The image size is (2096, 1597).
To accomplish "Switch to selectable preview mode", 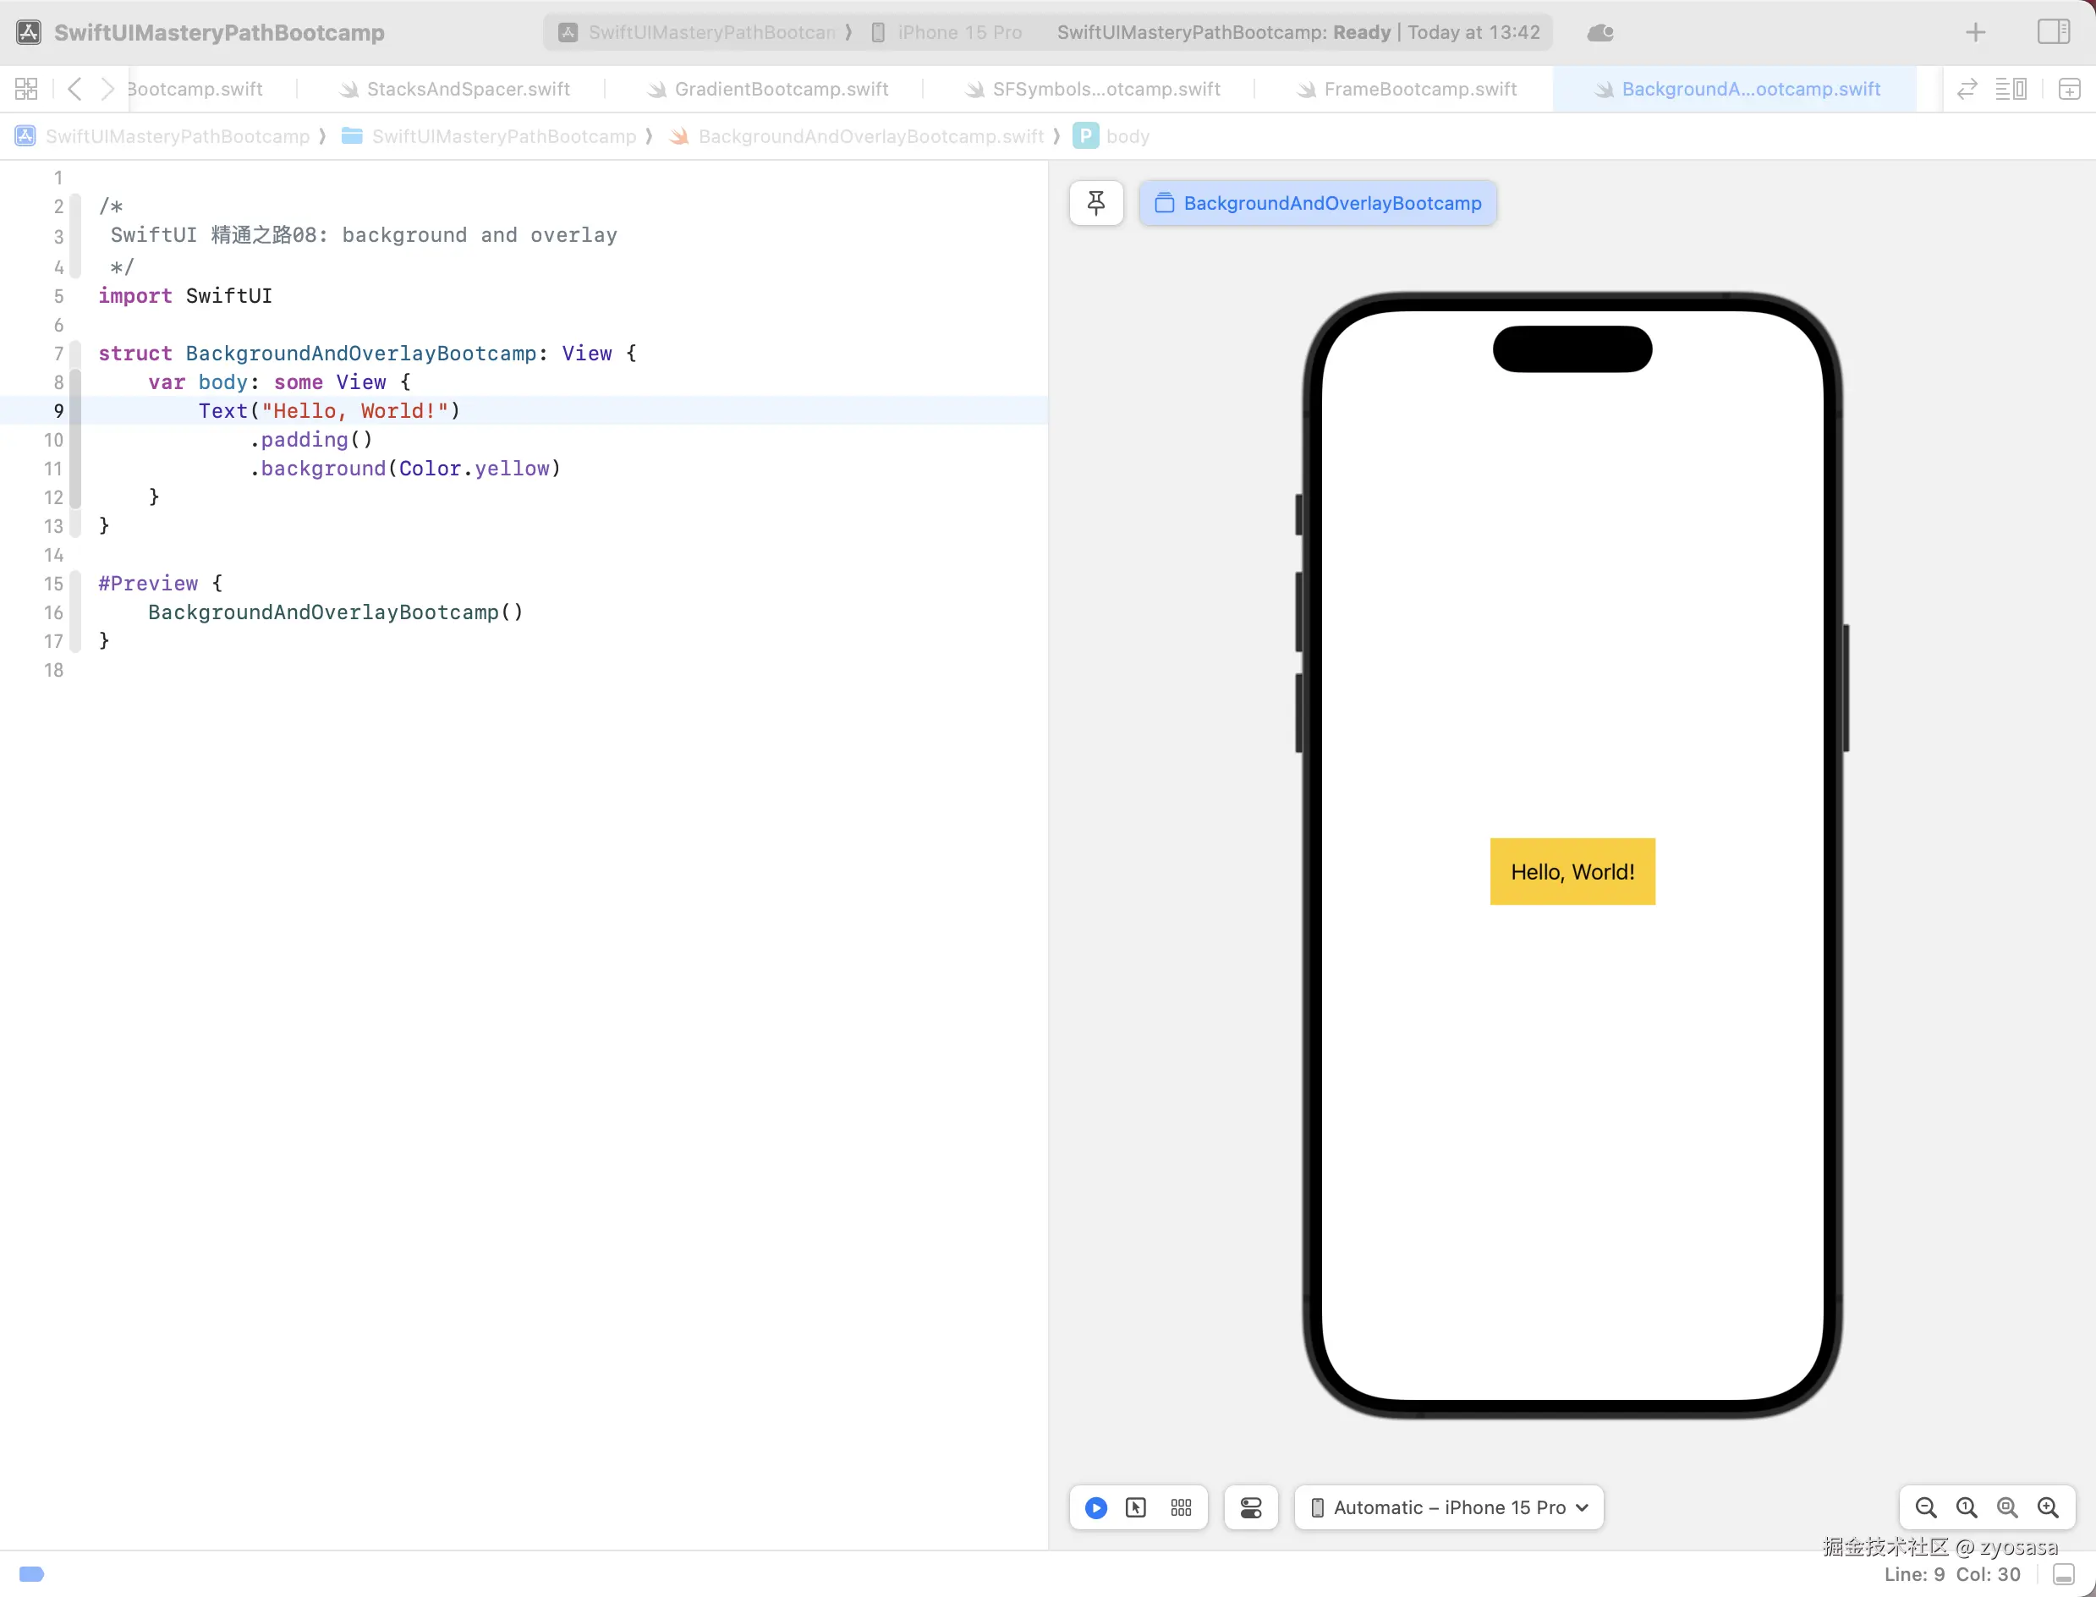I will tap(1136, 1507).
